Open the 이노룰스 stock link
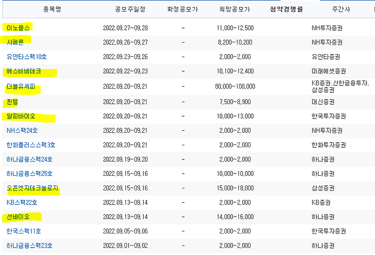 18,28
